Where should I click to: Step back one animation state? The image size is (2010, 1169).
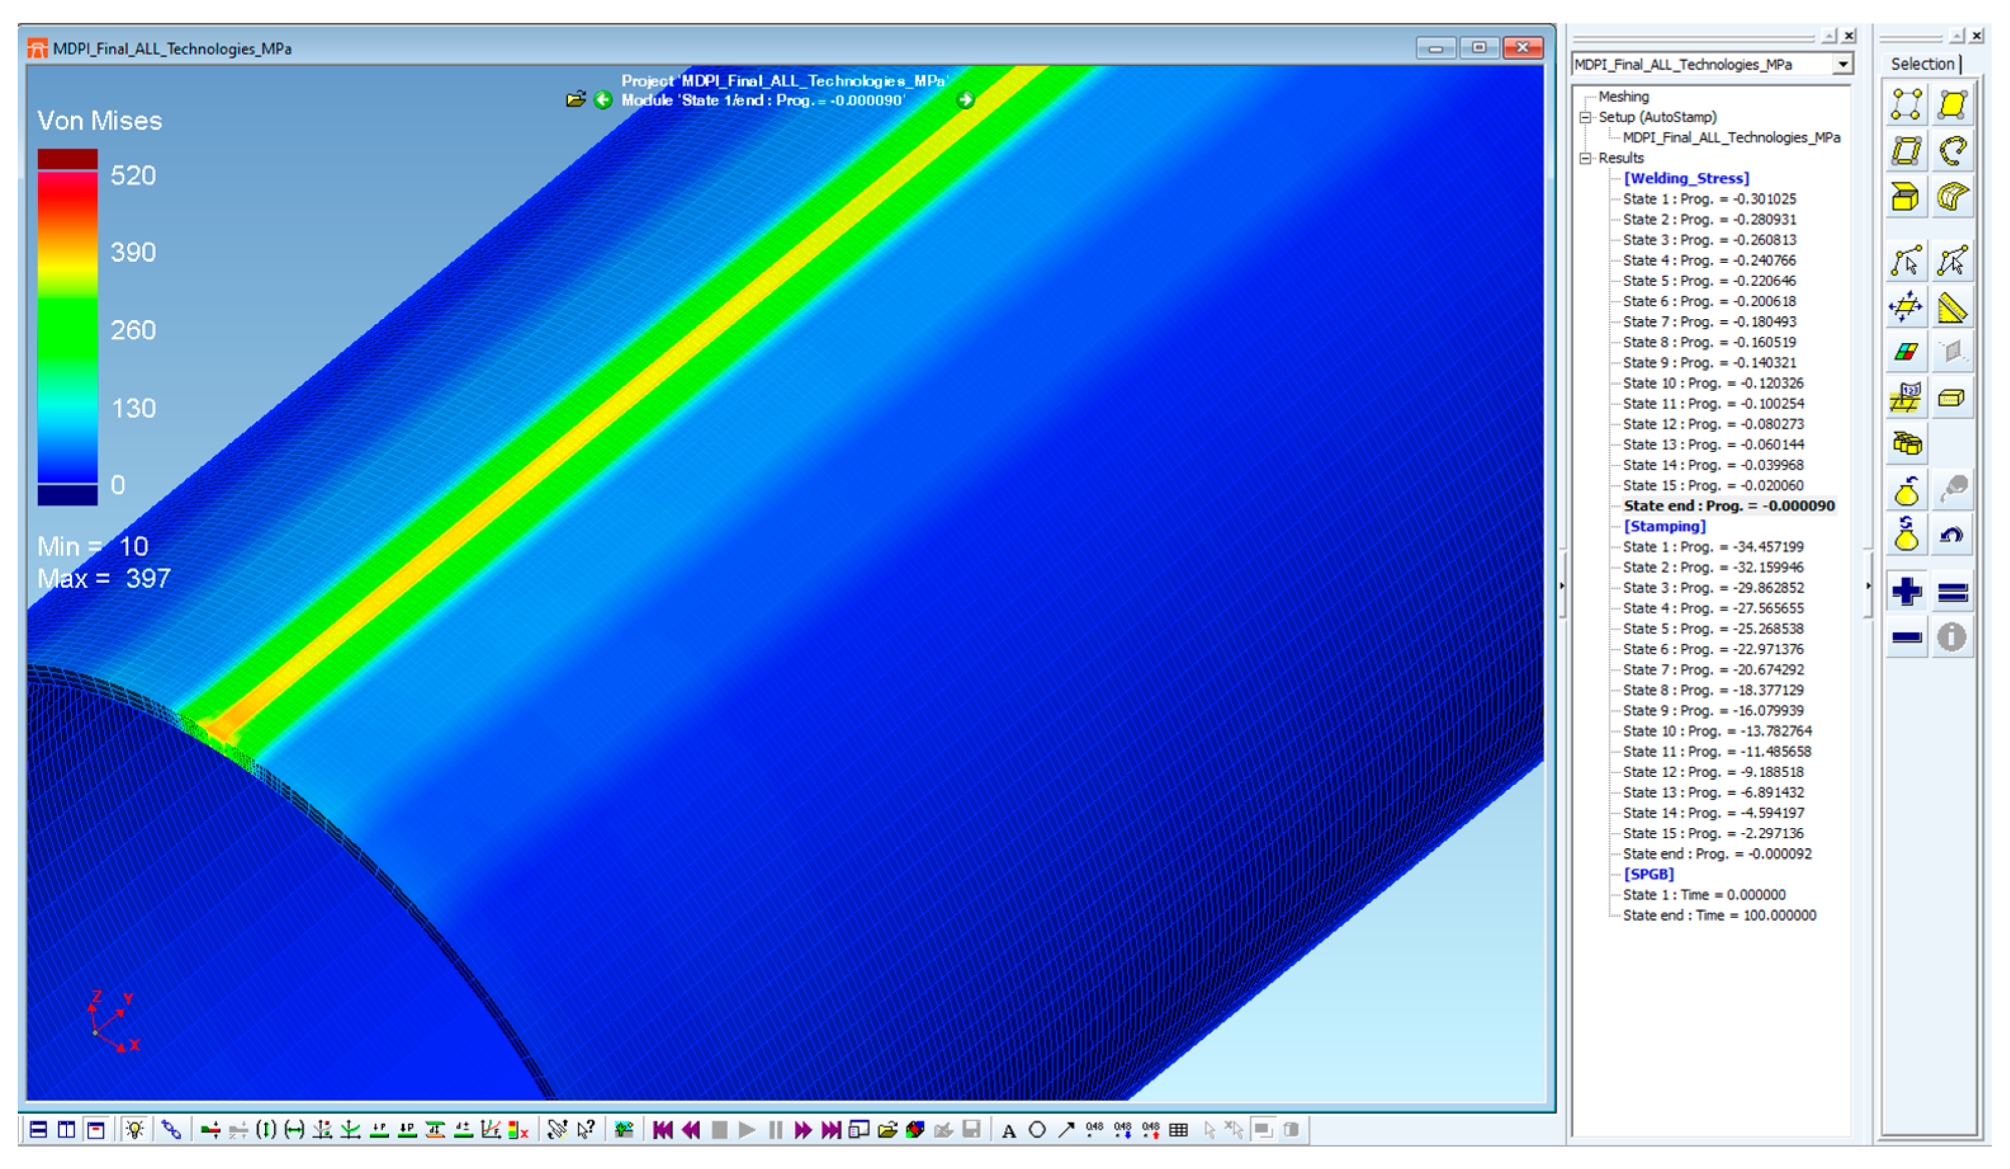(x=691, y=1130)
